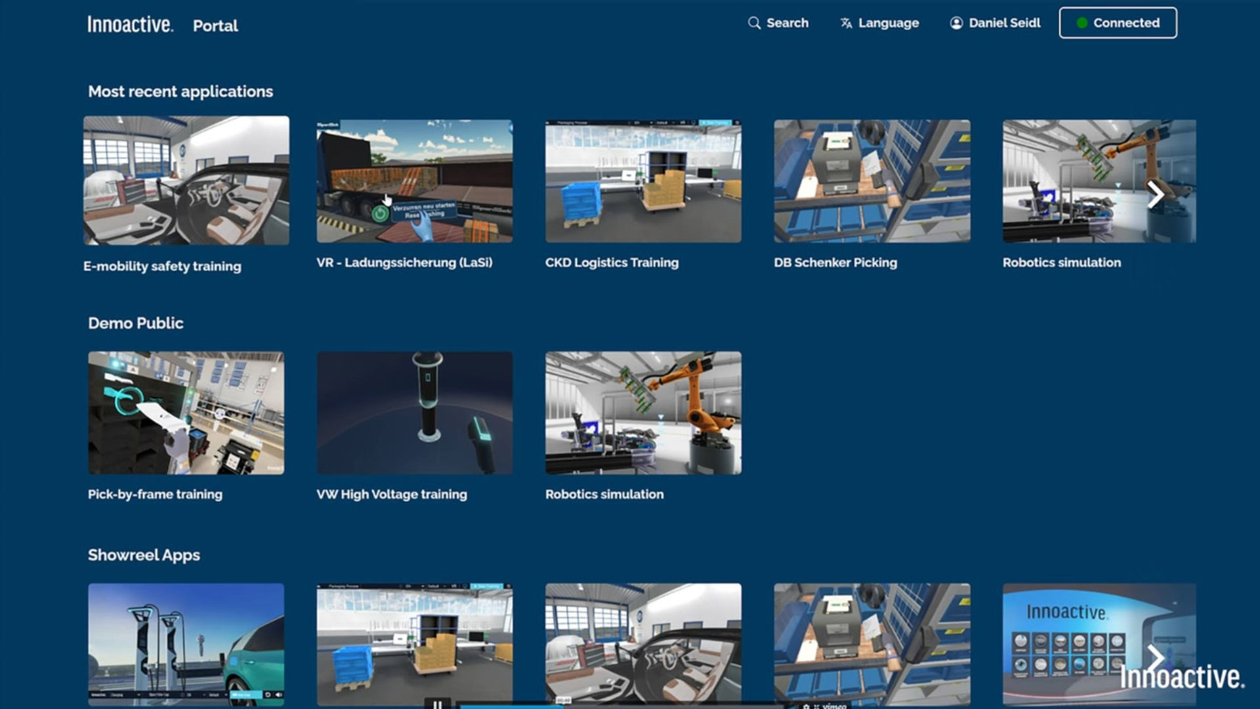Image resolution: width=1260 pixels, height=709 pixels.
Task: Click the 'E-mobility safety training' title
Action: coord(162,266)
